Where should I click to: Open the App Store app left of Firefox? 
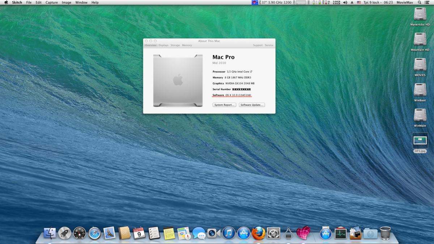click(244, 234)
